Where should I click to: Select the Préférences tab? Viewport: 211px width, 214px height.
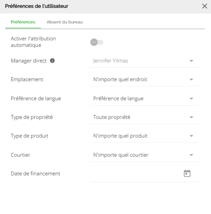pyautogui.click(x=23, y=22)
